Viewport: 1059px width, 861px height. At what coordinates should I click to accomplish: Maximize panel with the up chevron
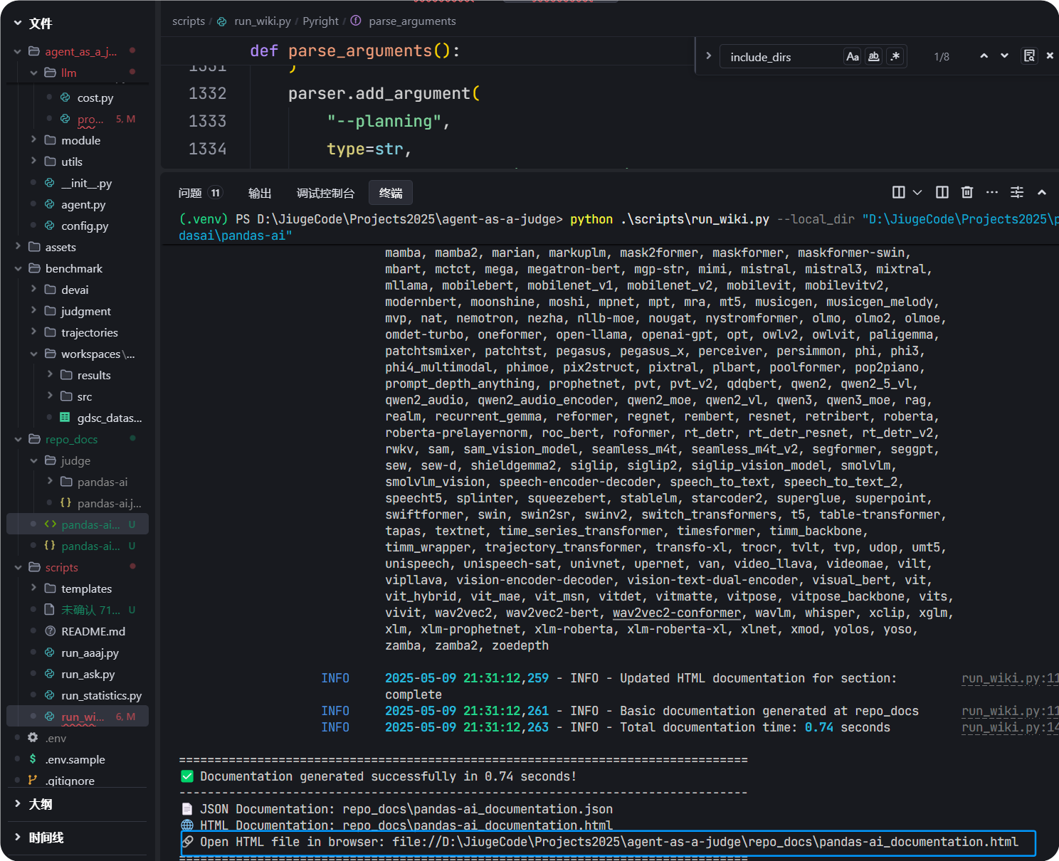pyautogui.click(x=1042, y=192)
